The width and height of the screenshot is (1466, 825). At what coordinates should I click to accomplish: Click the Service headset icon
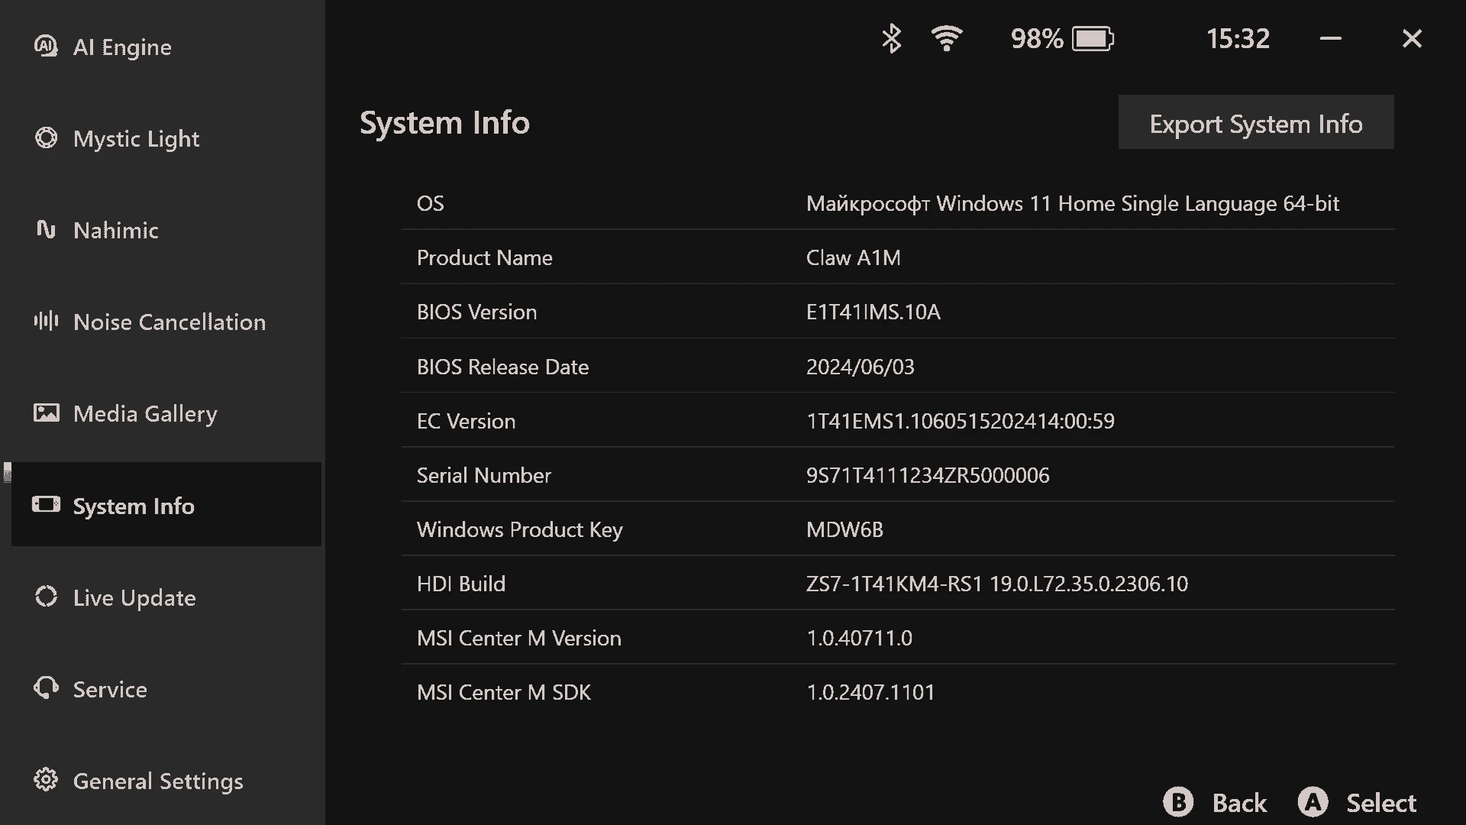click(46, 687)
